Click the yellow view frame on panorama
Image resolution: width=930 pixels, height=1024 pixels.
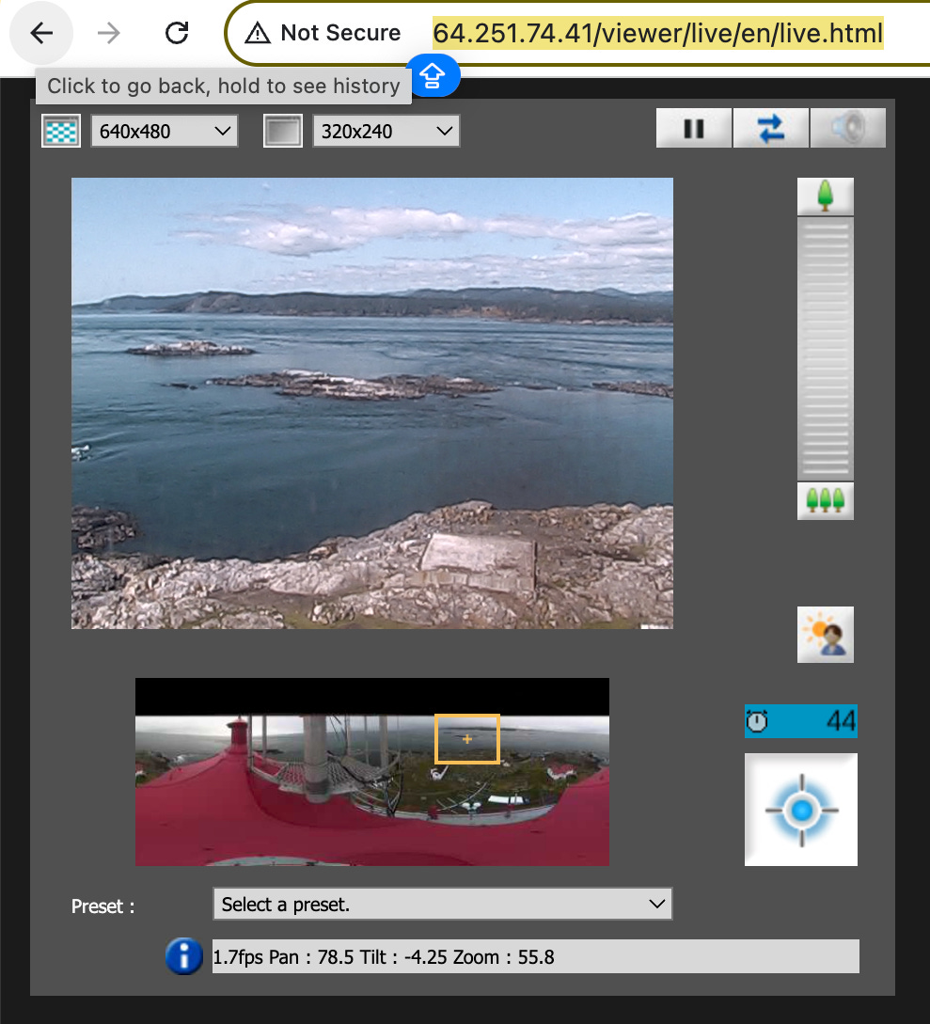coord(467,738)
